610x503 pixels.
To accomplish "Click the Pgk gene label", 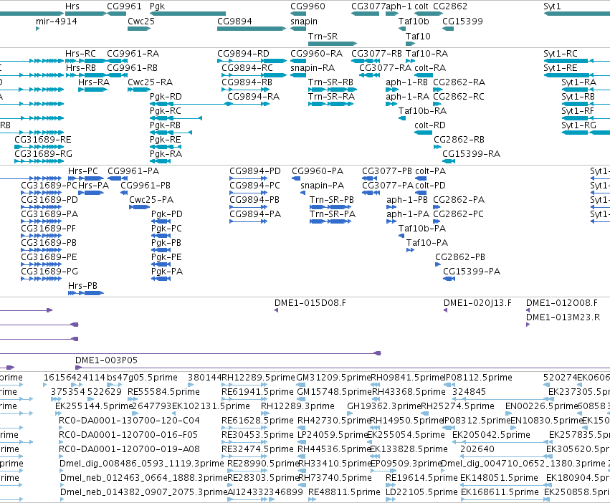I will pyautogui.click(x=157, y=6).
